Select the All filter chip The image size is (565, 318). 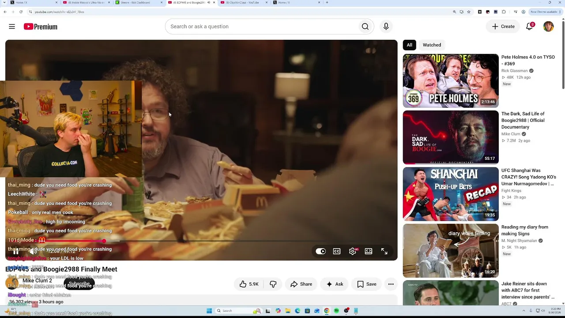(409, 45)
